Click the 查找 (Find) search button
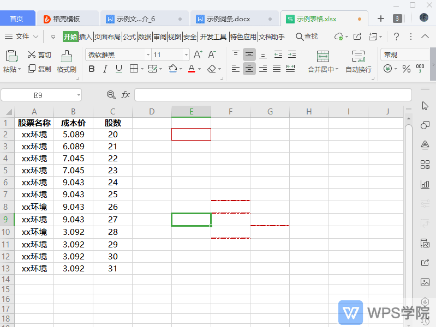The height and width of the screenshot is (327, 436). pyautogui.click(x=306, y=37)
